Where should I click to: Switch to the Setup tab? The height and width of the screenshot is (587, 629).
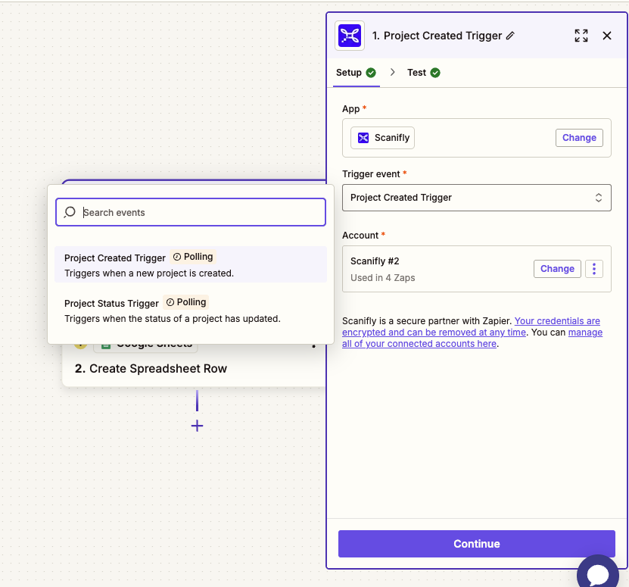coord(356,73)
